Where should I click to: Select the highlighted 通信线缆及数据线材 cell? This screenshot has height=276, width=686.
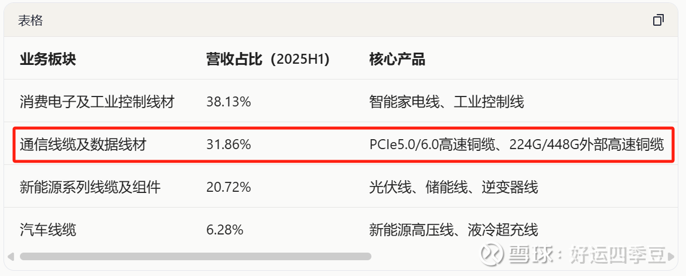[x=83, y=144]
